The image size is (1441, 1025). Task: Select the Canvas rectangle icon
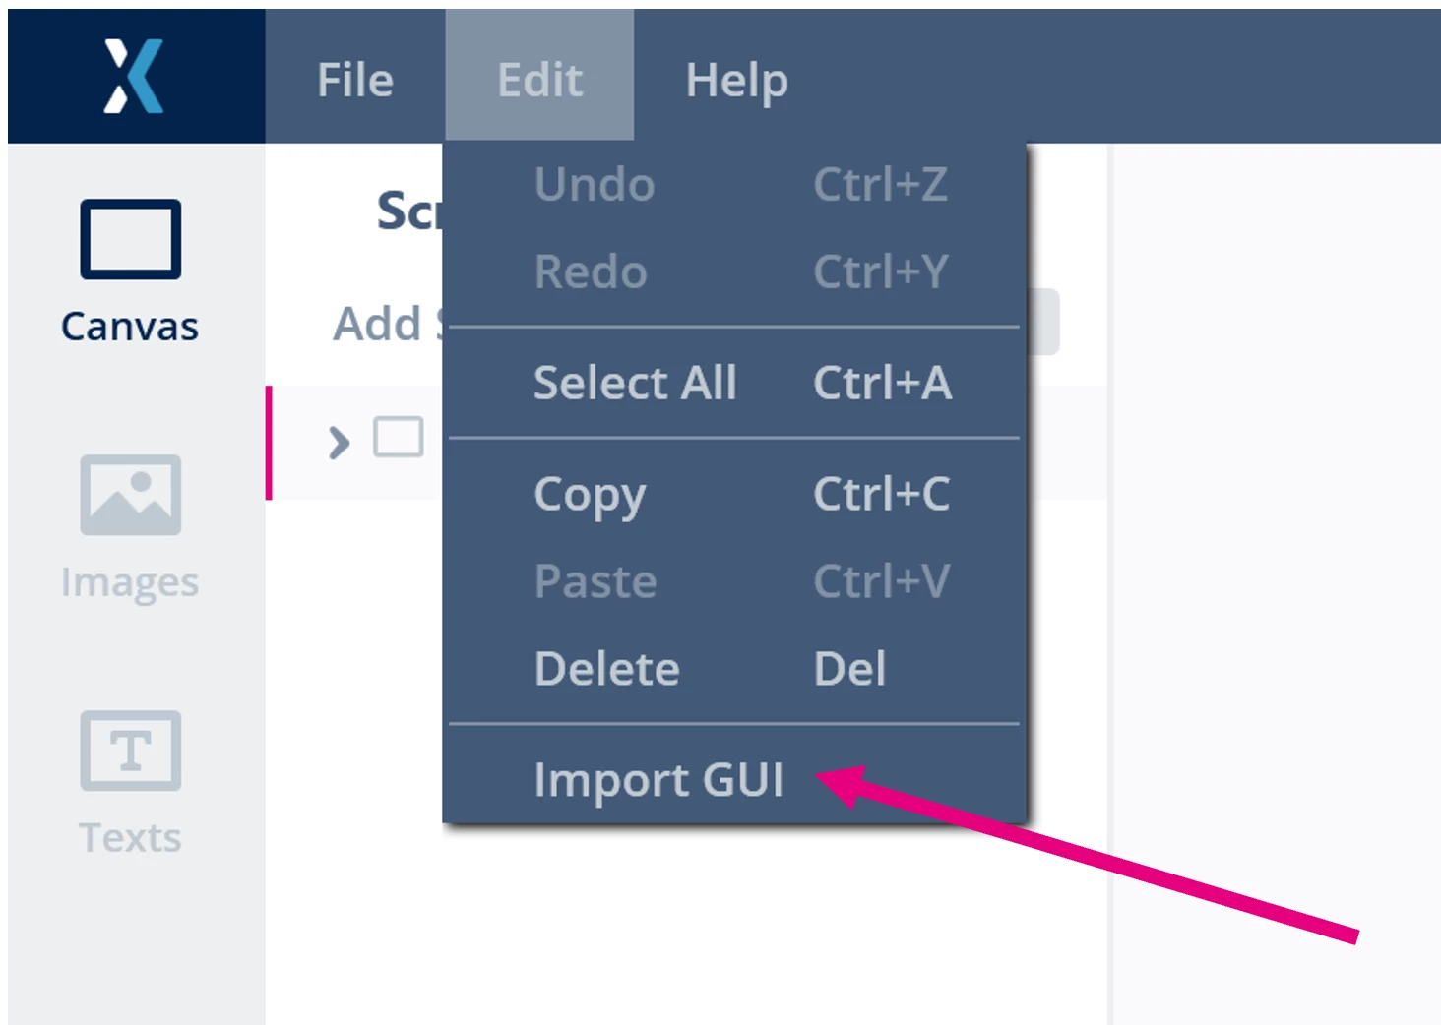click(131, 239)
